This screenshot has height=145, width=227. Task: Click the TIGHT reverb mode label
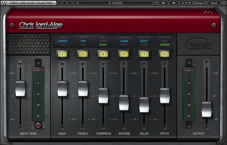click(124, 45)
